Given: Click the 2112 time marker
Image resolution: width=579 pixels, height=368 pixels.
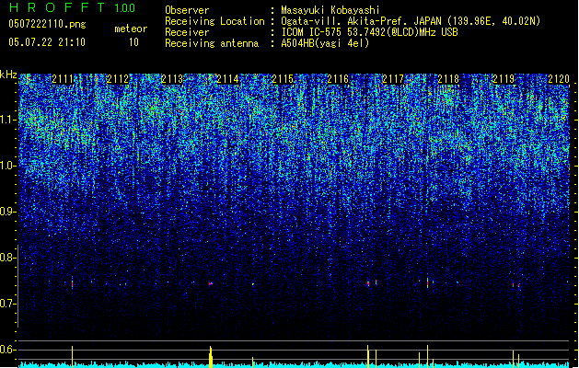Looking at the screenshot, I should pos(118,79).
